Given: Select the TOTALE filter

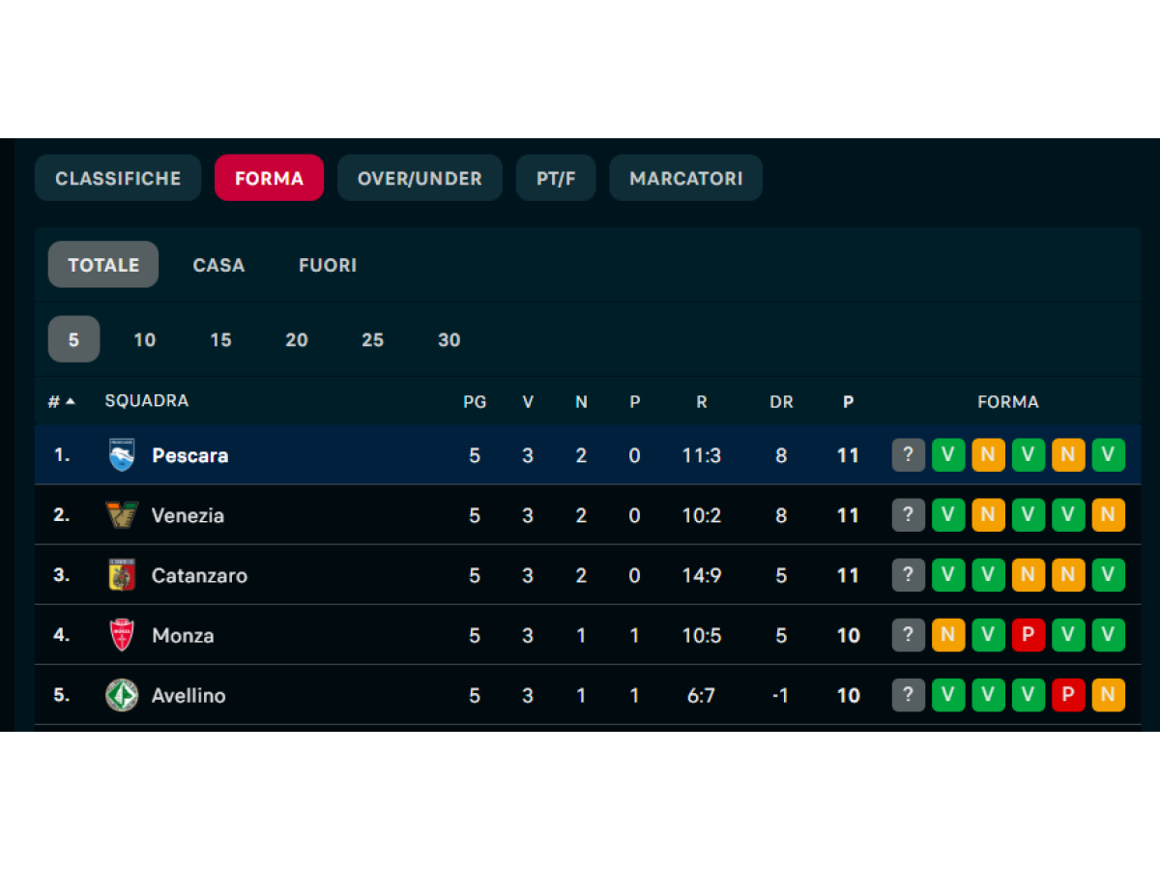Looking at the screenshot, I should [x=103, y=265].
